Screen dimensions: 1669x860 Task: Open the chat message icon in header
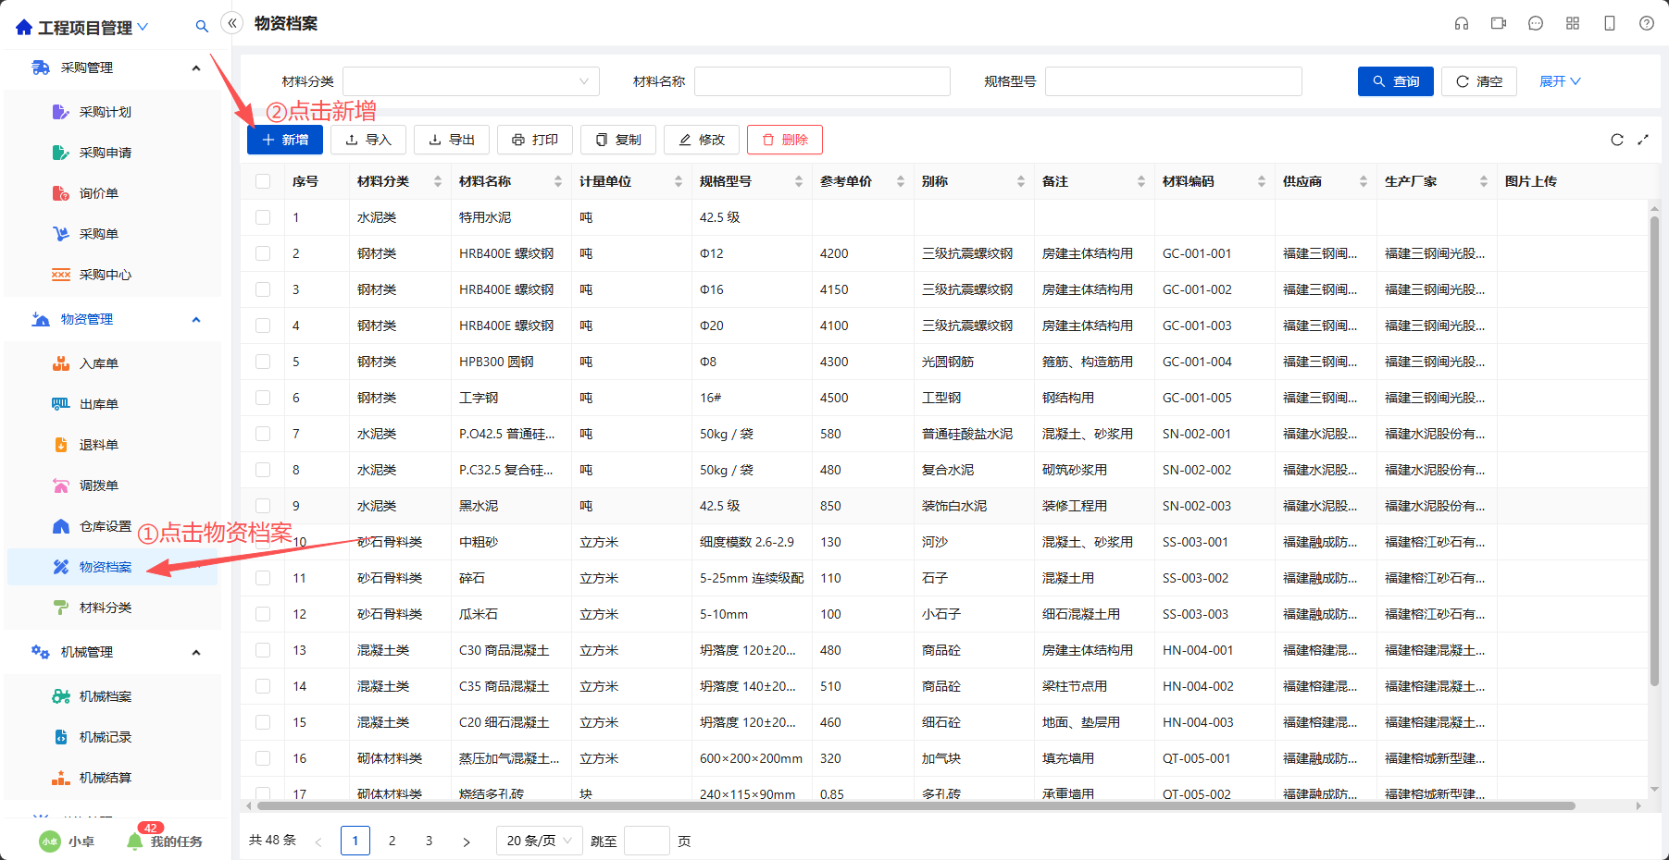point(1536,23)
